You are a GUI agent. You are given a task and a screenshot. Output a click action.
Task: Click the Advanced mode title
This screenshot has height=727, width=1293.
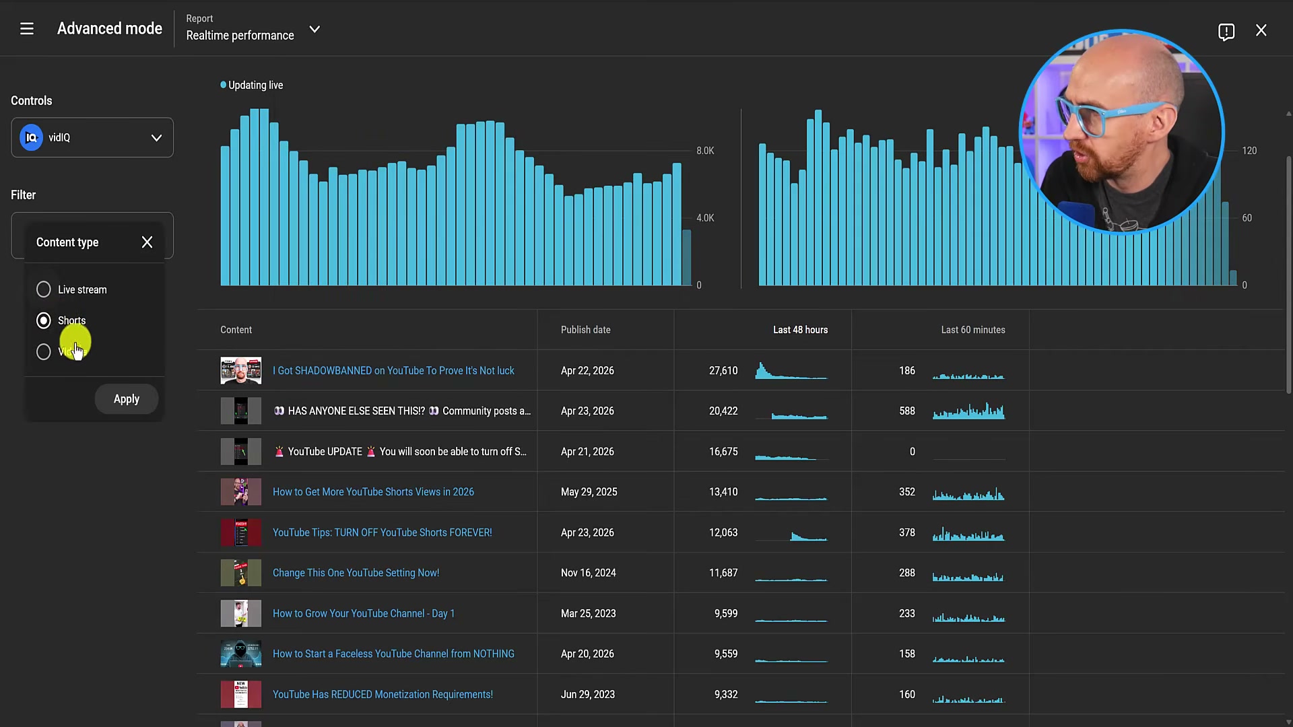(x=110, y=28)
